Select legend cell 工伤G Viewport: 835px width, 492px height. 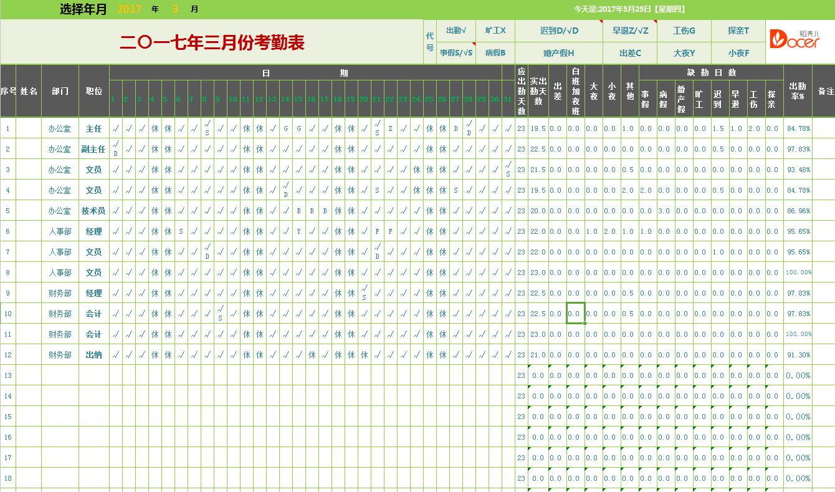[684, 31]
